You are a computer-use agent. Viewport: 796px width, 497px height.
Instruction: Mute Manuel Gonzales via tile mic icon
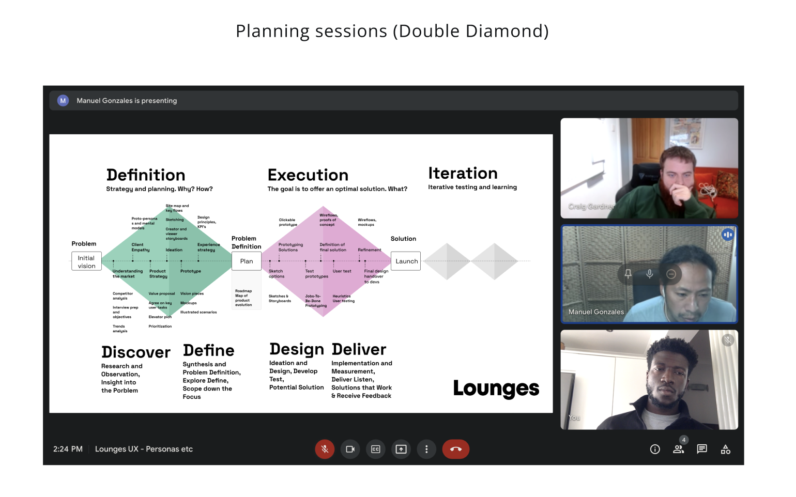650,274
